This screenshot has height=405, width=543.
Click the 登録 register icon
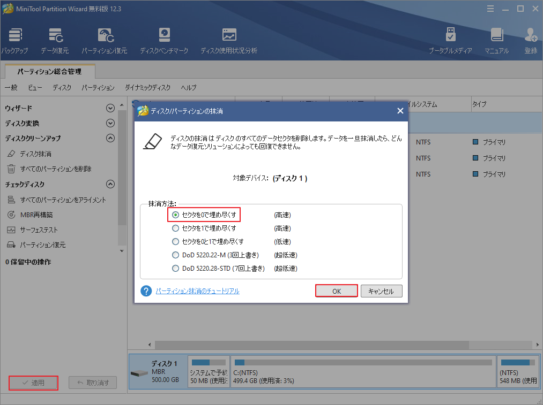coord(531,41)
